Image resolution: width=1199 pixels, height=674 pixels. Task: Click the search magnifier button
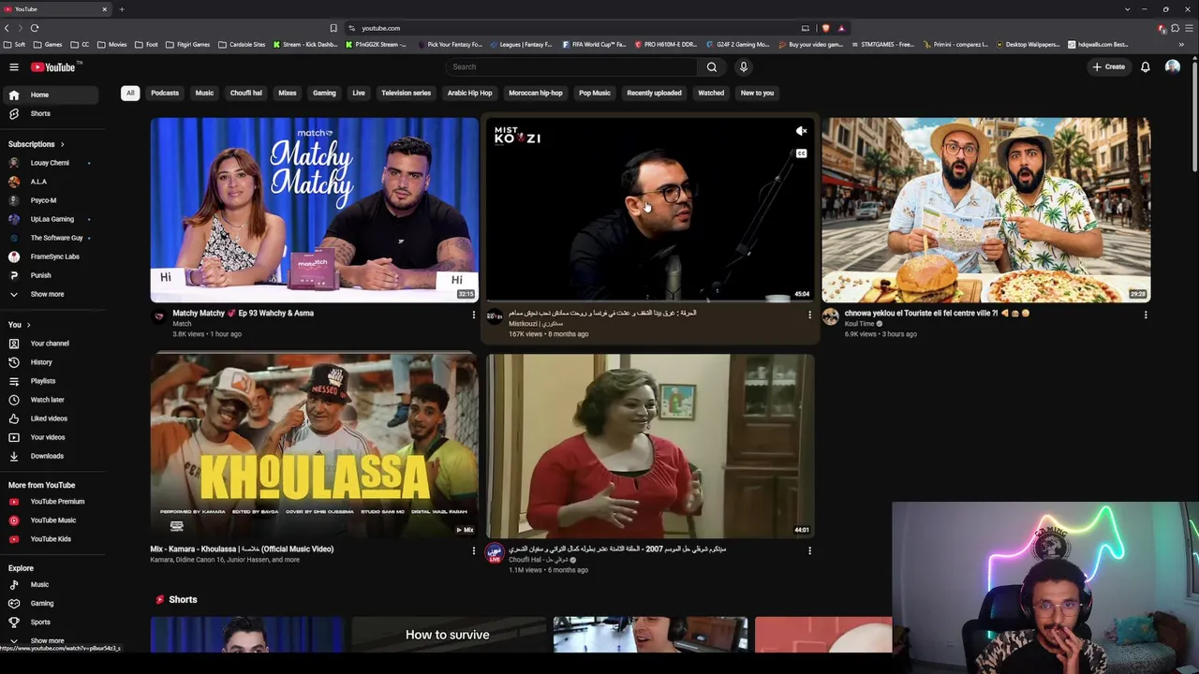coord(712,66)
